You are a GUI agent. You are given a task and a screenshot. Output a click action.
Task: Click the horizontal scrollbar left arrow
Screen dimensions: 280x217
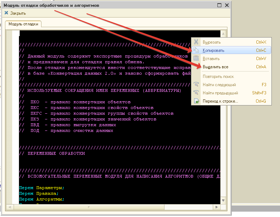(10, 207)
